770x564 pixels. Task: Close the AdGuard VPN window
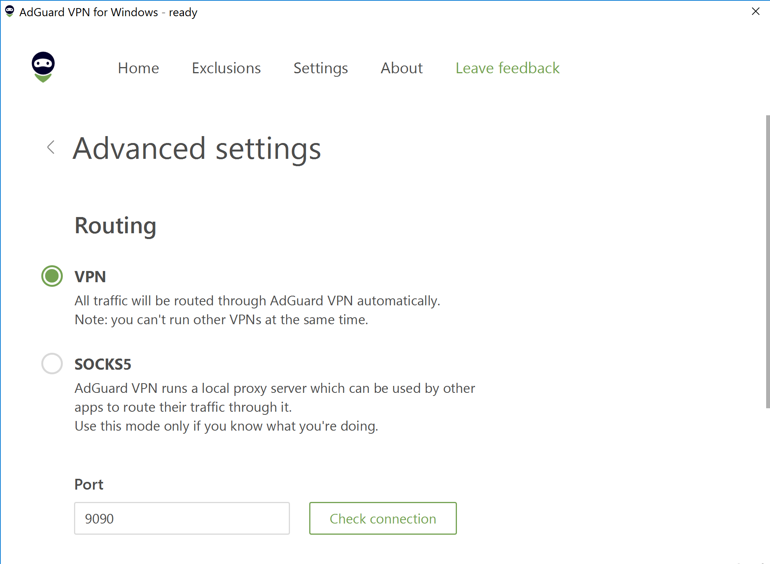[756, 12]
